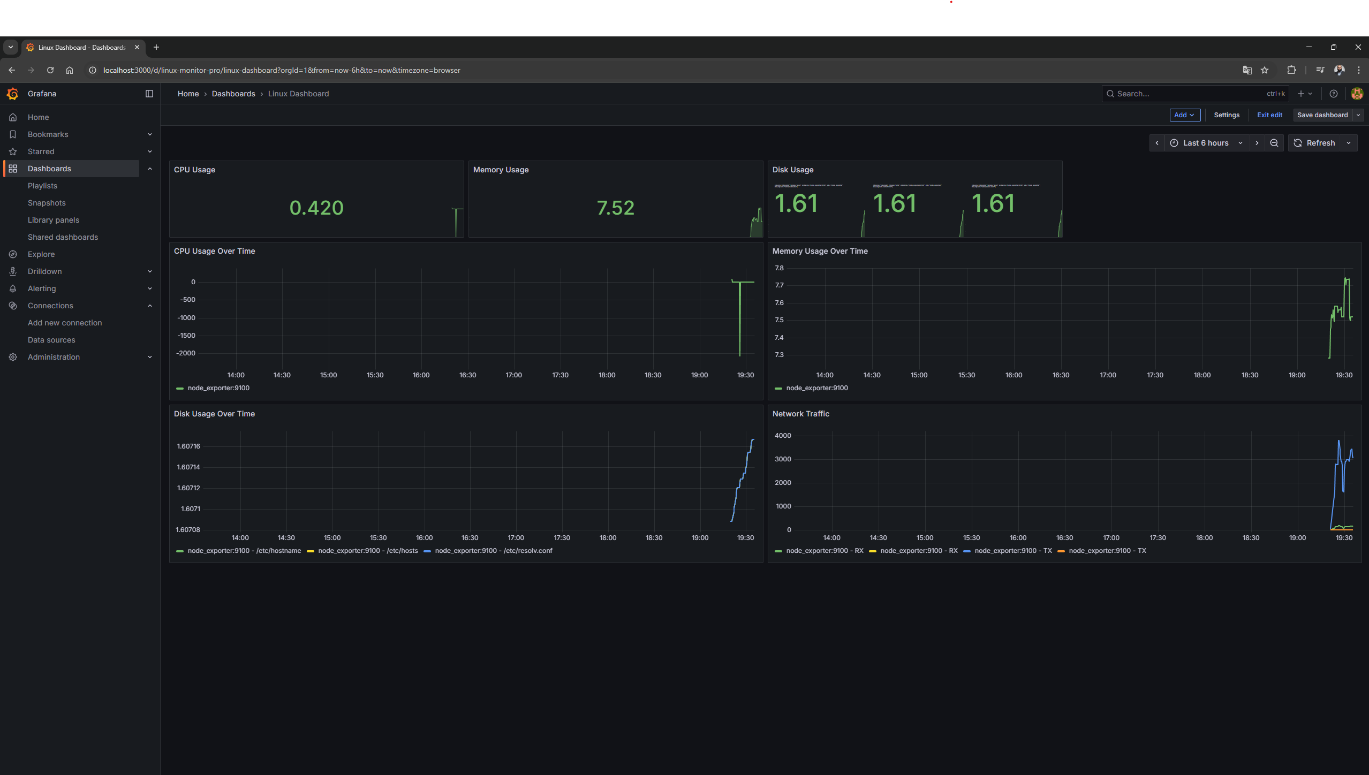The height and width of the screenshot is (775, 1369).
Task: Open Data sources in sidebar
Action: click(51, 340)
